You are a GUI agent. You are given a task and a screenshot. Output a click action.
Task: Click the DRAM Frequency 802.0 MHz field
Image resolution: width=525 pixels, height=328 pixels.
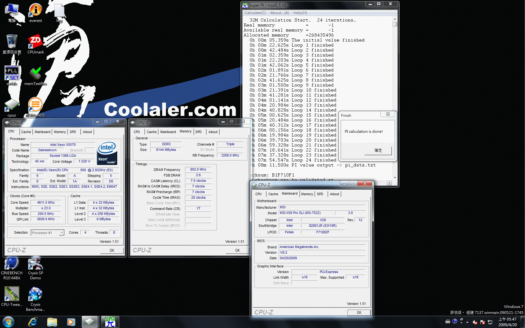[198, 169]
